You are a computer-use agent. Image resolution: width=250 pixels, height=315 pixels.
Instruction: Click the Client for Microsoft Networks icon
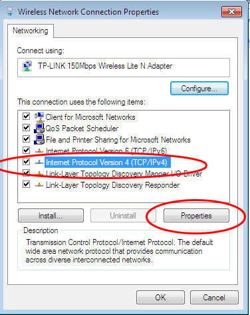(x=39, y=117)
